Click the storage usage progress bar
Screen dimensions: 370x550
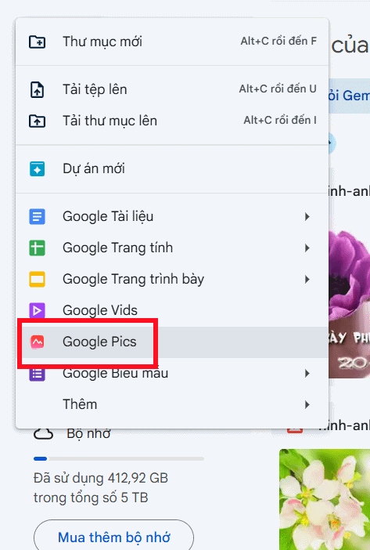pos(119,458)
